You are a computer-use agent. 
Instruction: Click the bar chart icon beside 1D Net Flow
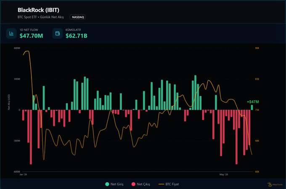point(11,33)
